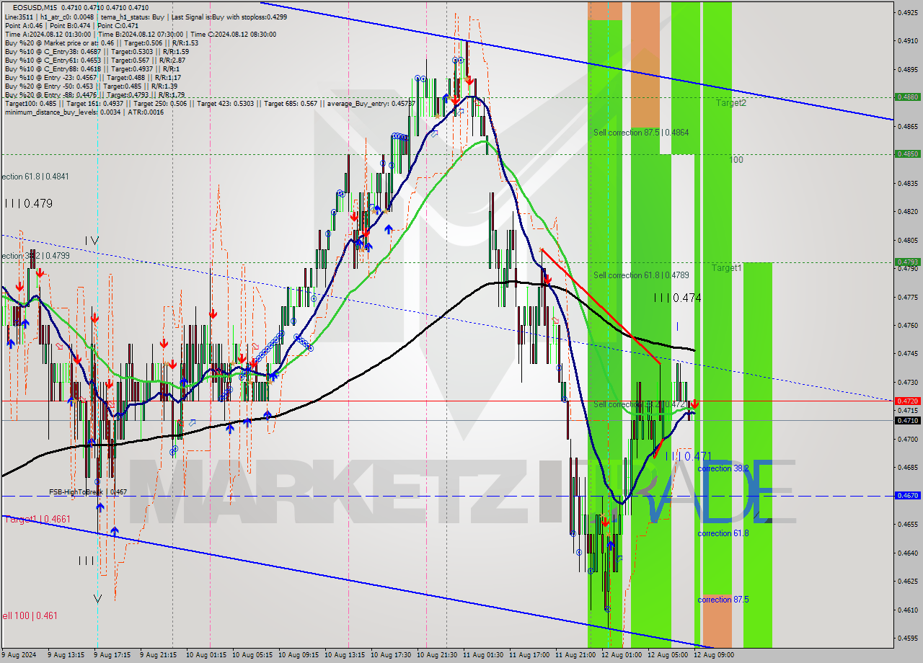Click the 0.4925 price axis value
Image resolution: width=923 pixels, height=663 pixels.
point(907,12)
